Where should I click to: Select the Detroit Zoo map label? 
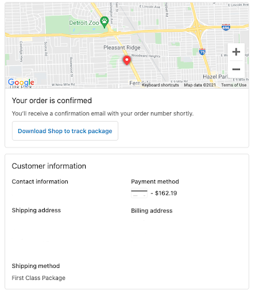pos(84,23)
